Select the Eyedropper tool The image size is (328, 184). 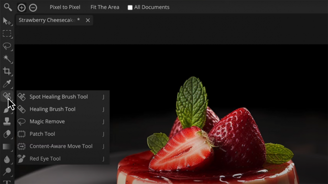[7, 83]
